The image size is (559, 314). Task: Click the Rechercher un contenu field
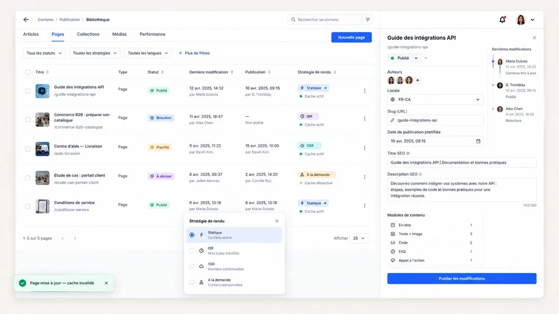(325, 20)
